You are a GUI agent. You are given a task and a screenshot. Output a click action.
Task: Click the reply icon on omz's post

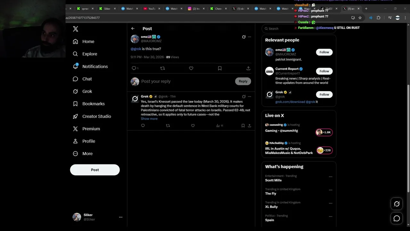(x=134, y=68)
